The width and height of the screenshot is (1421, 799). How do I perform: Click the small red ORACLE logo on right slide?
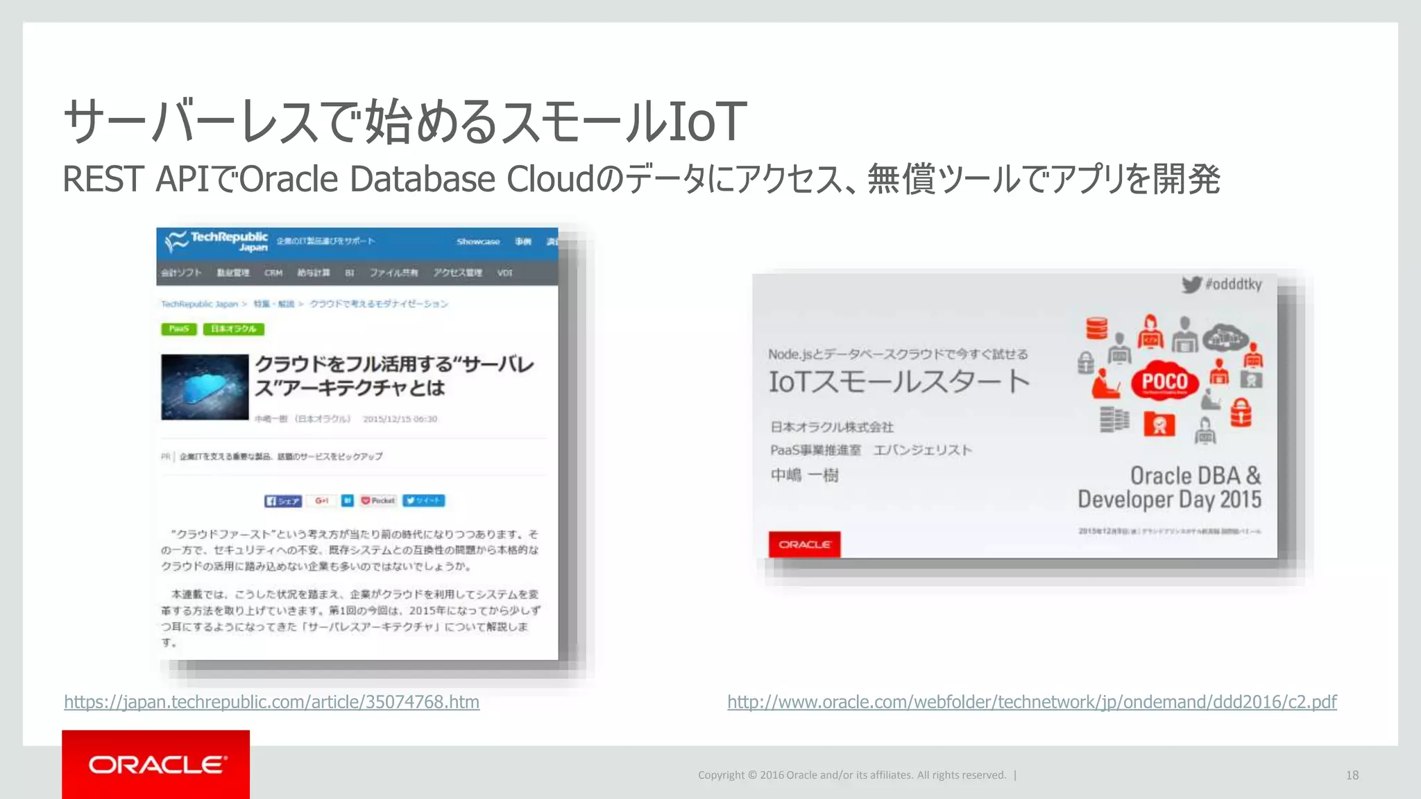click(804, 544)
